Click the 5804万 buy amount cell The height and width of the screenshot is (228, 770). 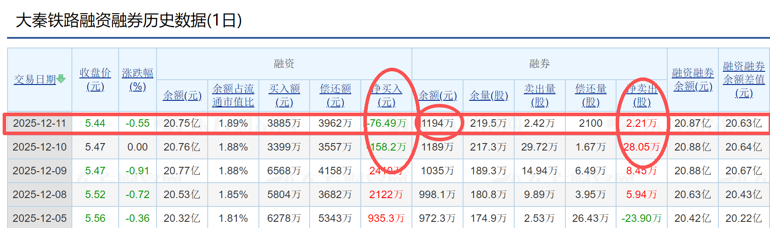click(x=284, y=195)
